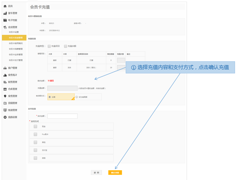Select 支付宝 as payment method
237x180 pixels.
point(35,150)
